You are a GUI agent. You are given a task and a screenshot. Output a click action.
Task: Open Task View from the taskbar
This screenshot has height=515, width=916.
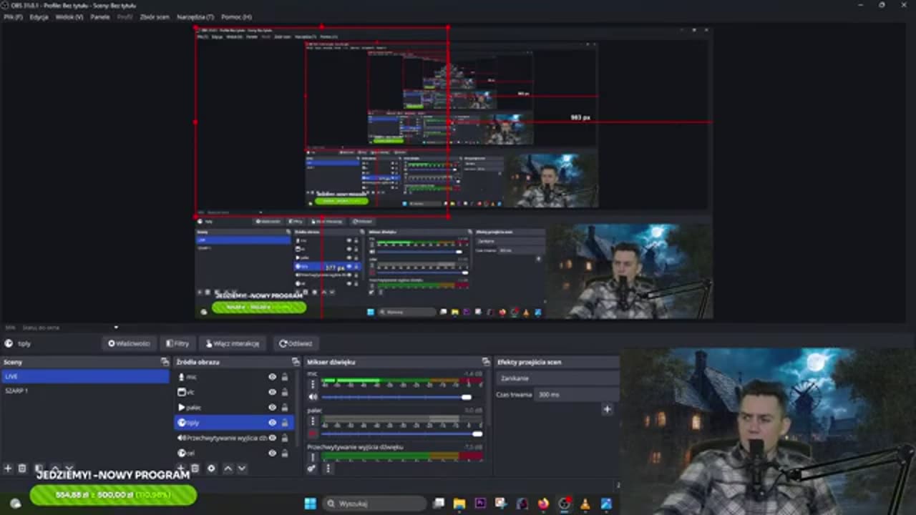click(x=439, y=504)
